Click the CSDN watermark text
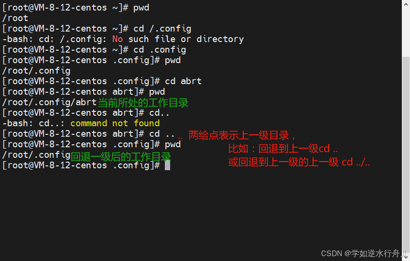 (365, 253)
